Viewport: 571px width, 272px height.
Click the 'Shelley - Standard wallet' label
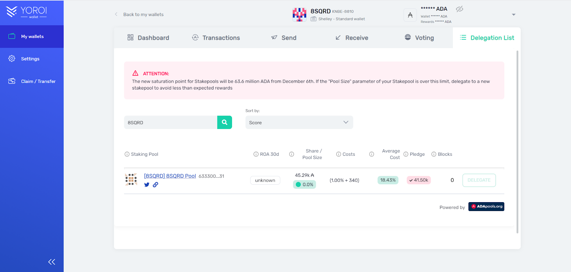[342, 19]
